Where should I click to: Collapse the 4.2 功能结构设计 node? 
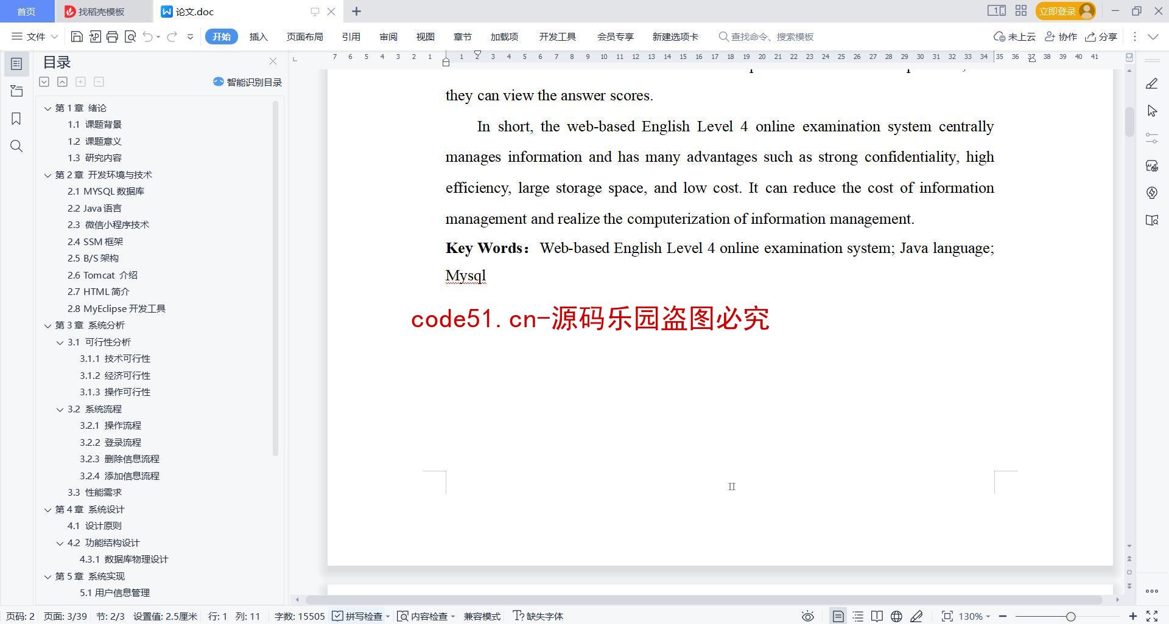click(x=60, y=543)
